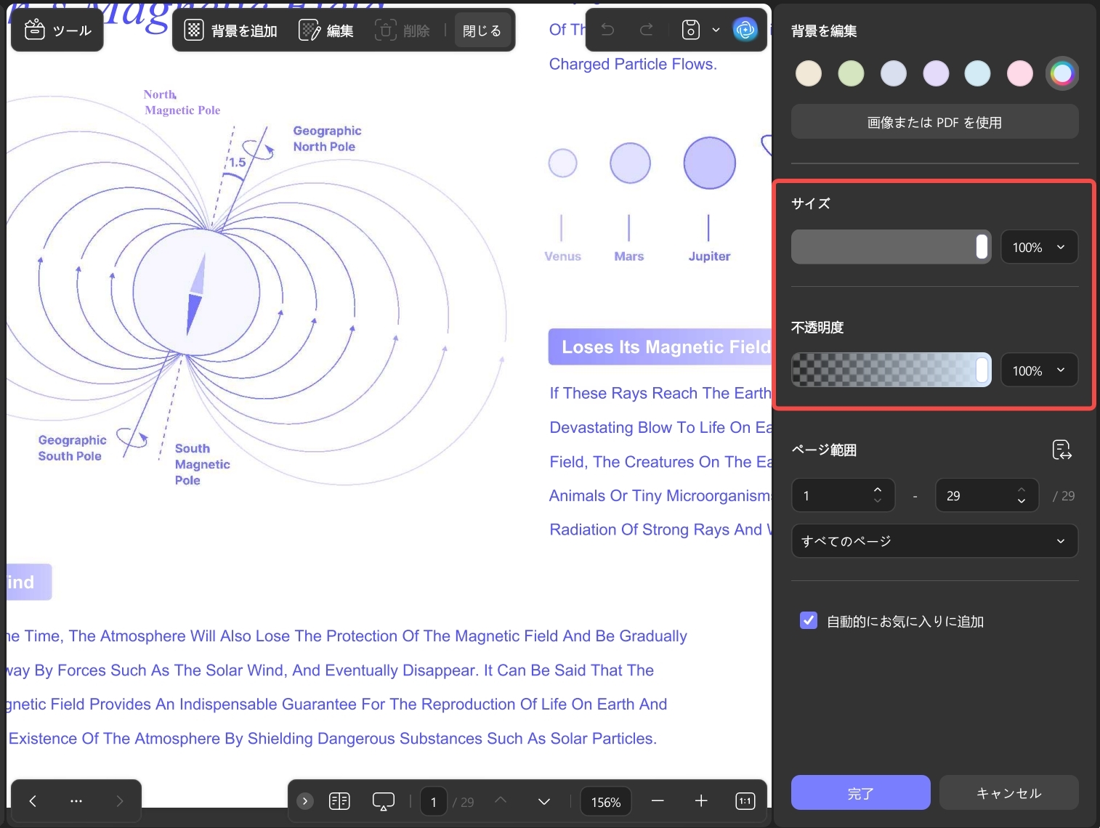Click the サイズ size slider
The width and height of the screenshot is (1100, 828).
[891, 247]
